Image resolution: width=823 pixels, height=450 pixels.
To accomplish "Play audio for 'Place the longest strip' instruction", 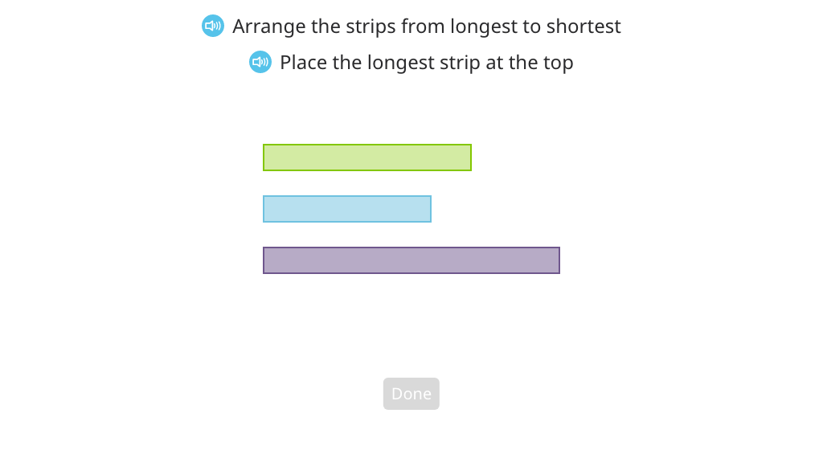I will pos(260,62).
